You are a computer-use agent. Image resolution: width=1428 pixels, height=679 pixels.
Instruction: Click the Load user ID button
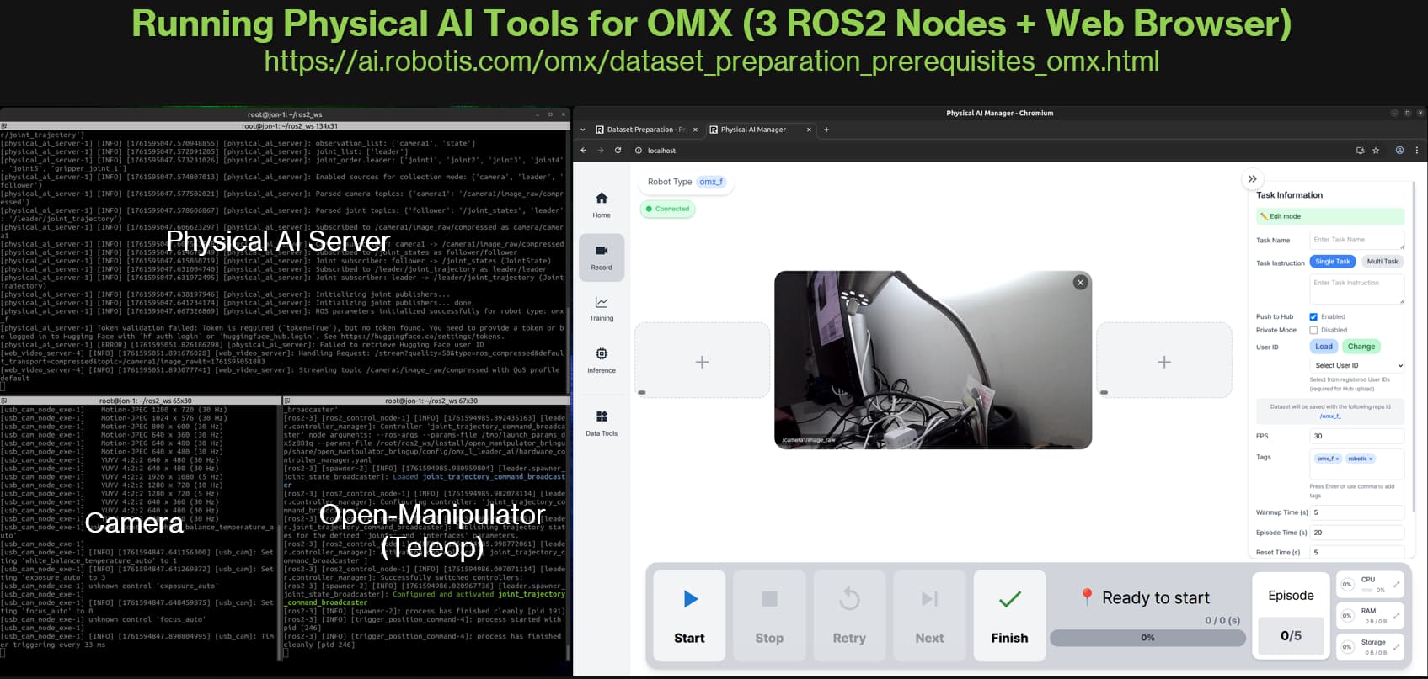point(1324,347)
